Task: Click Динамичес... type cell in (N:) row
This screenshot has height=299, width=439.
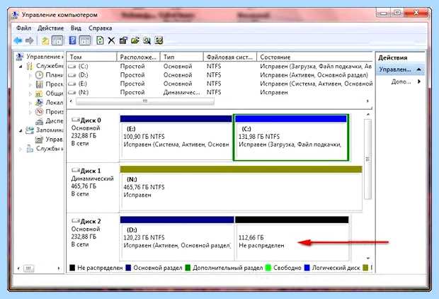Action: click(182, 92)
